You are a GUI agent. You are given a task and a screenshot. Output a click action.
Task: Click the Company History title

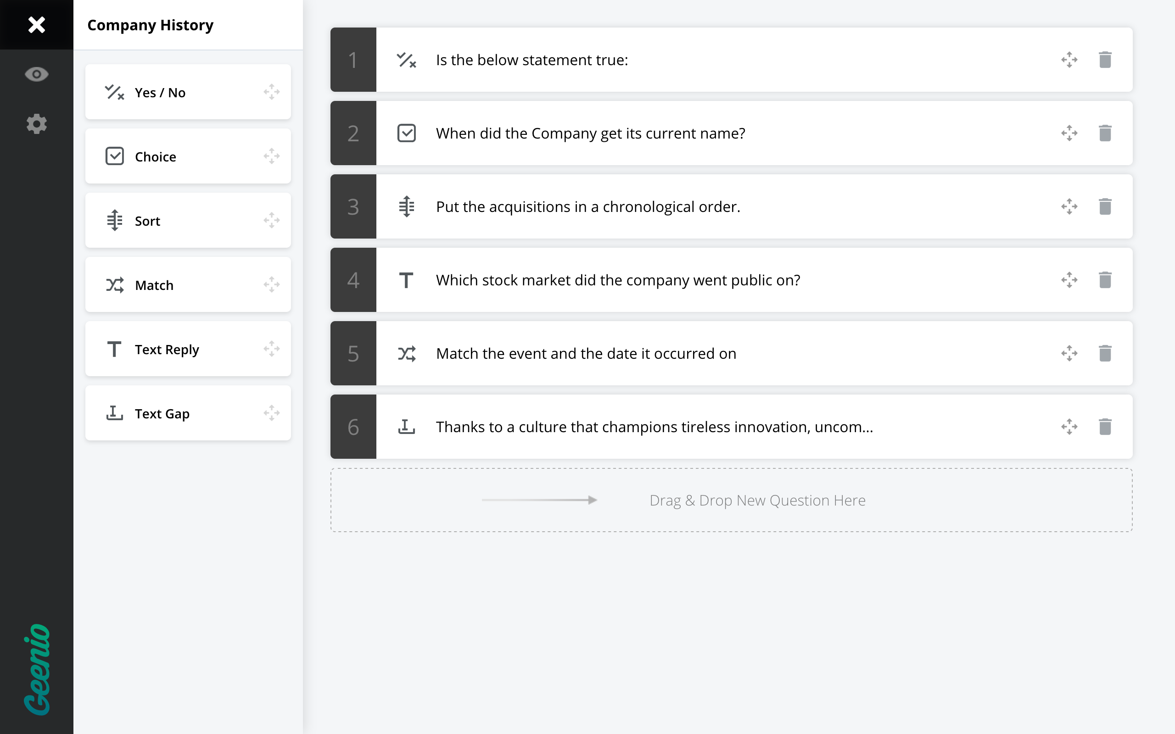pyautogui.click(x=151, y=25)
